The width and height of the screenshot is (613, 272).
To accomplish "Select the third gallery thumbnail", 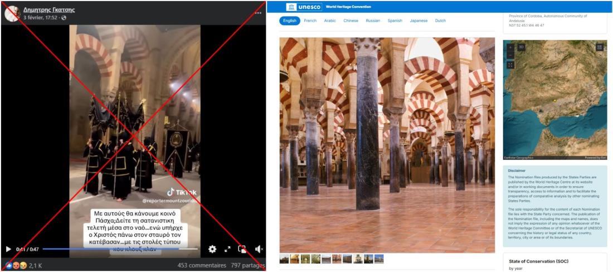I will tap(305, 259).
